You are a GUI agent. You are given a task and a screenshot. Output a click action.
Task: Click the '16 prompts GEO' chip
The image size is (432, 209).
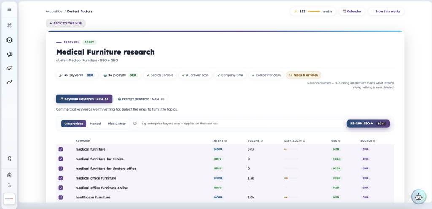click(120, 75)
